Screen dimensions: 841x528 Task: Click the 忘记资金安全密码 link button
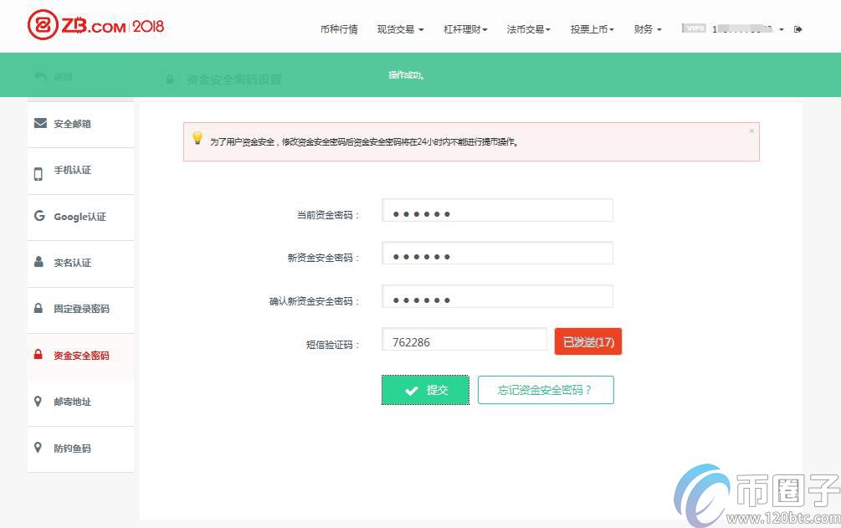pos(546,390)
